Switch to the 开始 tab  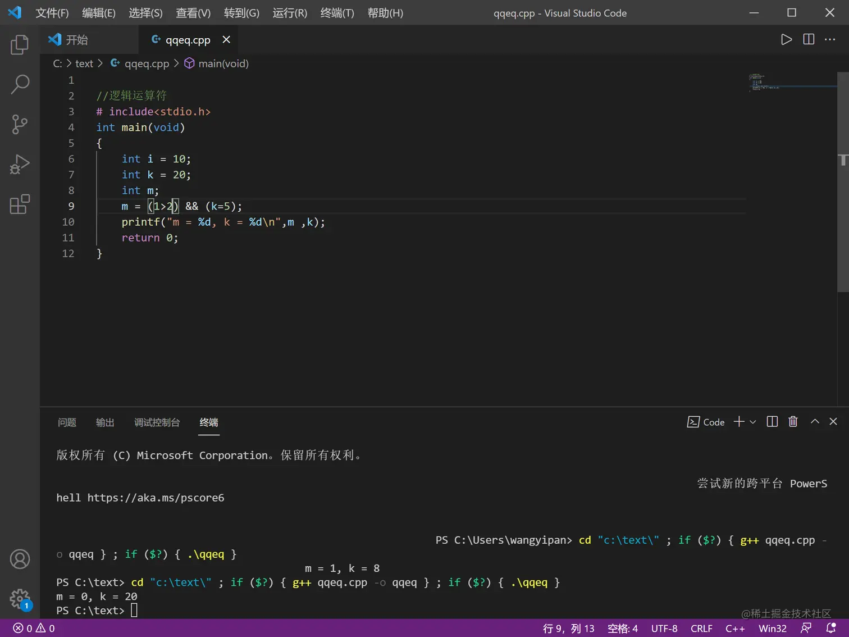90,39
